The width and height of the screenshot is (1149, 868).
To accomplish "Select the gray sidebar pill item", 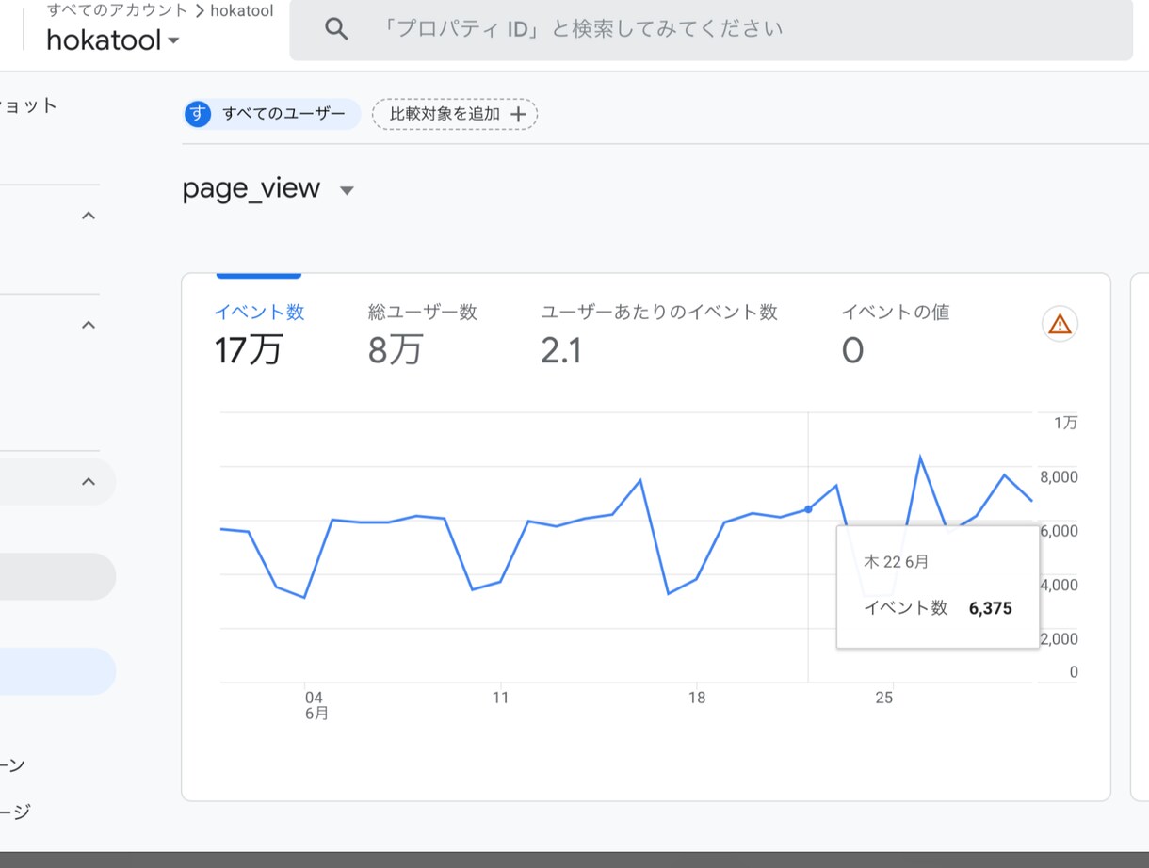I will (x=57, y=576).
